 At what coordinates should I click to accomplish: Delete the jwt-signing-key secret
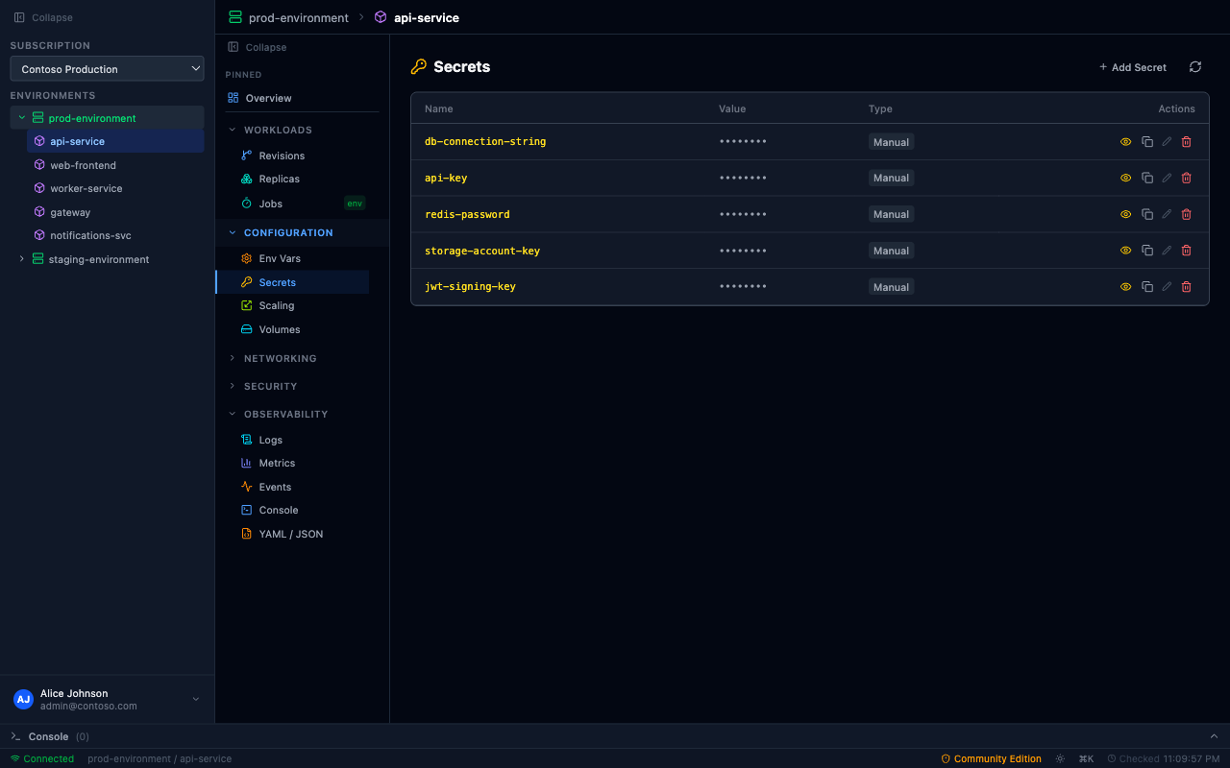click(1186, 286)
